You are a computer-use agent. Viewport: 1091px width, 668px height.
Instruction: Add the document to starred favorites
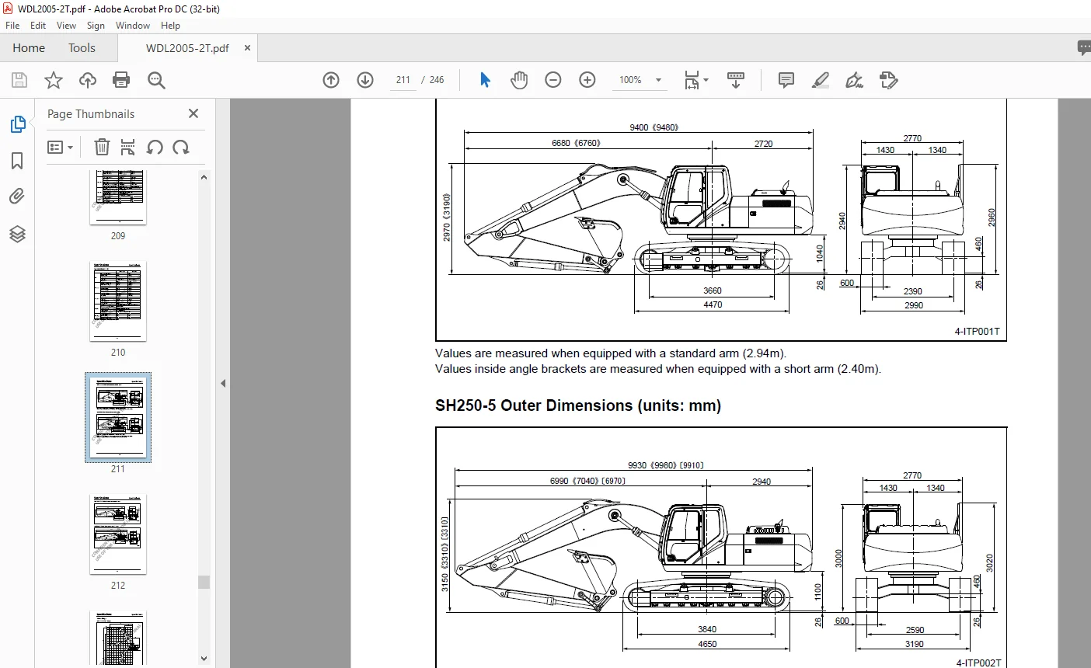[x=54, y=80]
